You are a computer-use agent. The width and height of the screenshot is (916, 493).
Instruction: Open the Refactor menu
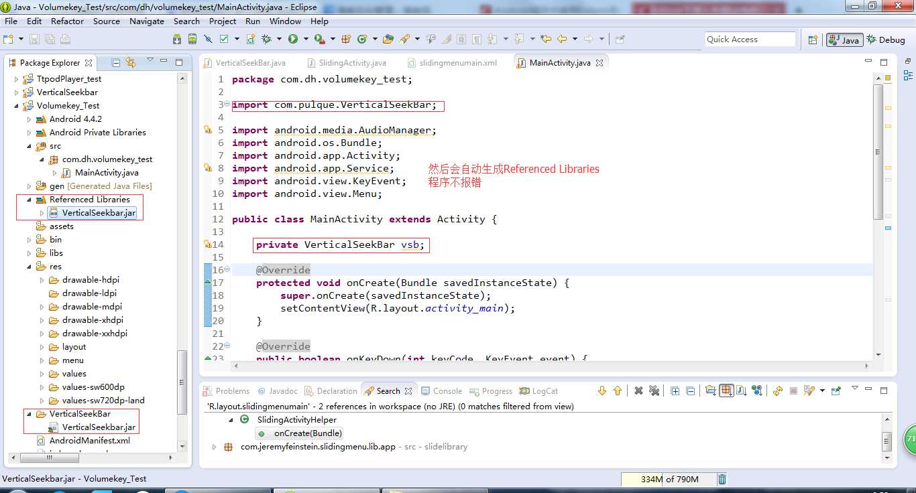68,21
